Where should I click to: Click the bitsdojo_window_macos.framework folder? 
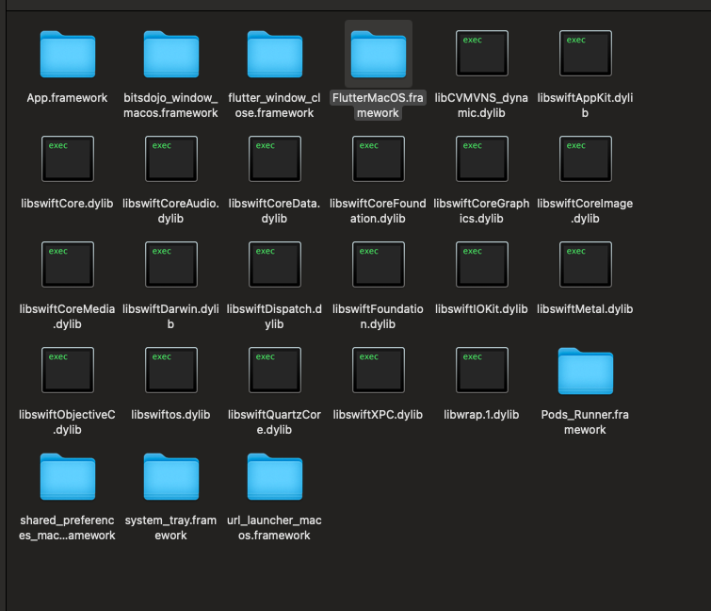pyautogui.click(x=170, y=54)
